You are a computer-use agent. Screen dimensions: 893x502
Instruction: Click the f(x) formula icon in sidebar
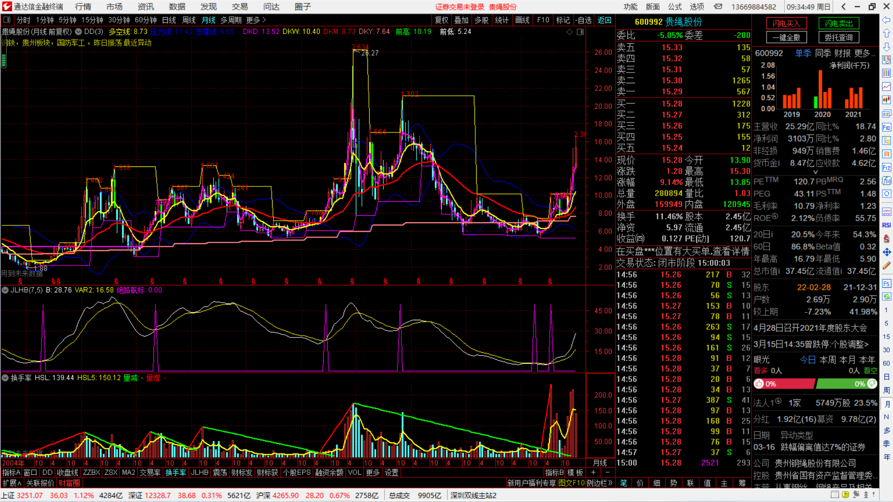886,181
